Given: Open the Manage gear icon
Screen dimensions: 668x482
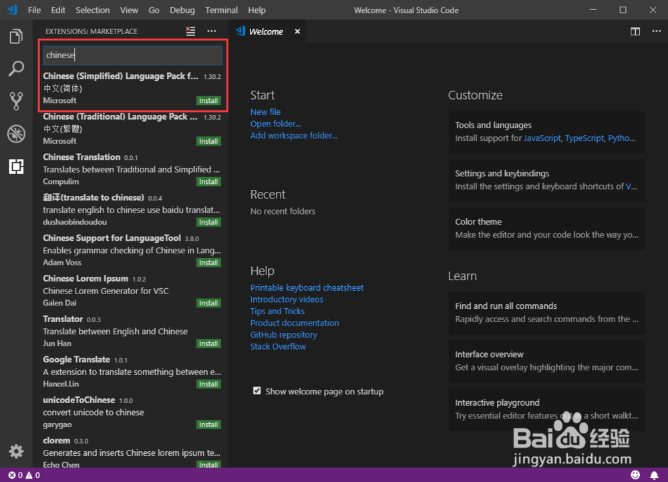Looking at the screenshot, I should [16, 451].
